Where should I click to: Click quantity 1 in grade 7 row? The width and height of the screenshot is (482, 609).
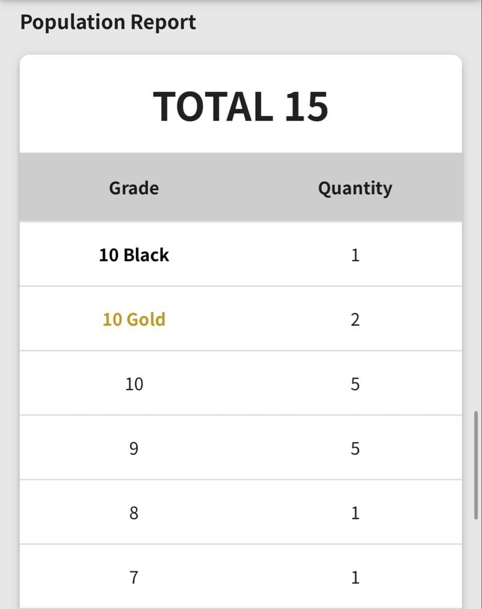[354, 577]
